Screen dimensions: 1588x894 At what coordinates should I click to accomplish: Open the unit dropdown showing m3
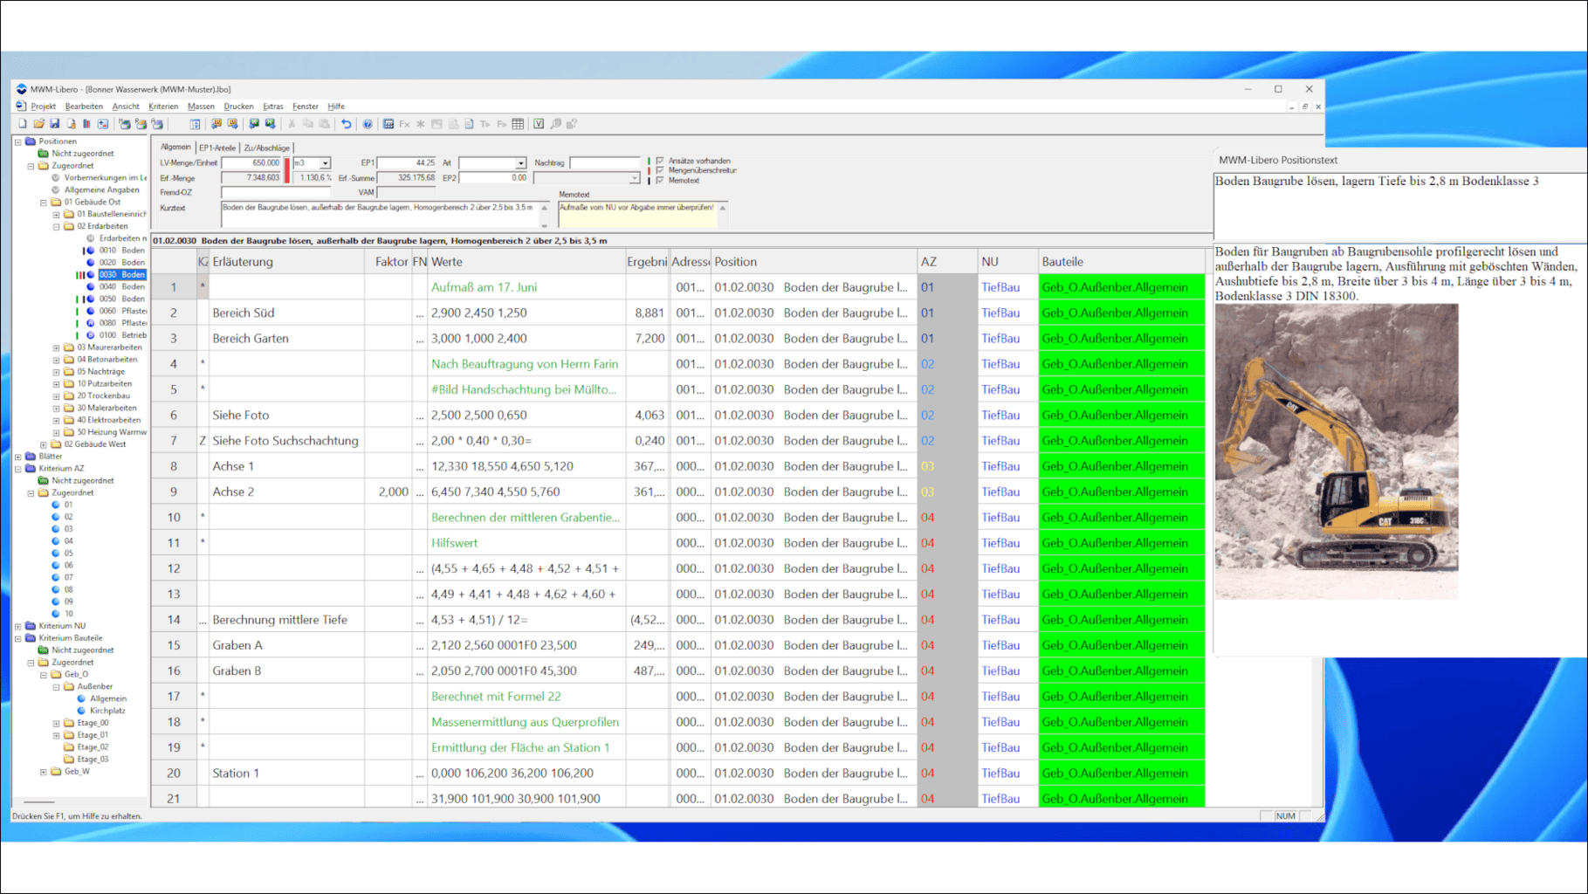point(325,163)
